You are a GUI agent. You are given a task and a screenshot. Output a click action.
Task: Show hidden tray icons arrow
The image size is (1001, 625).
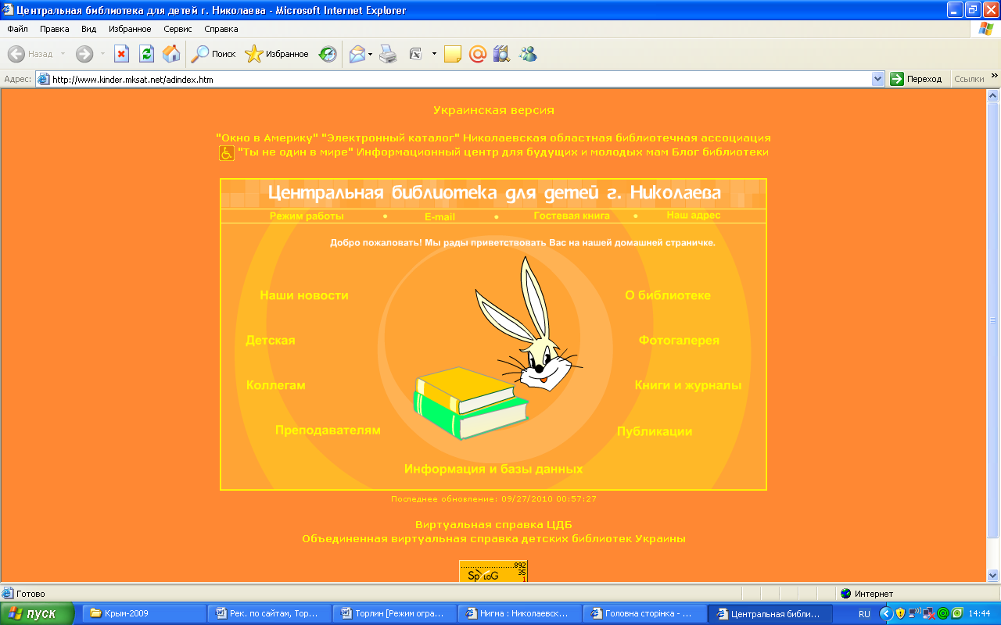tap(886, 613)
